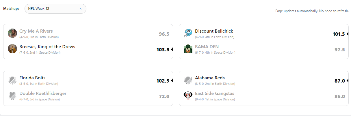Open Discount Belichick team page
Viewport: 351px width, 116px height.
[214, 31]
